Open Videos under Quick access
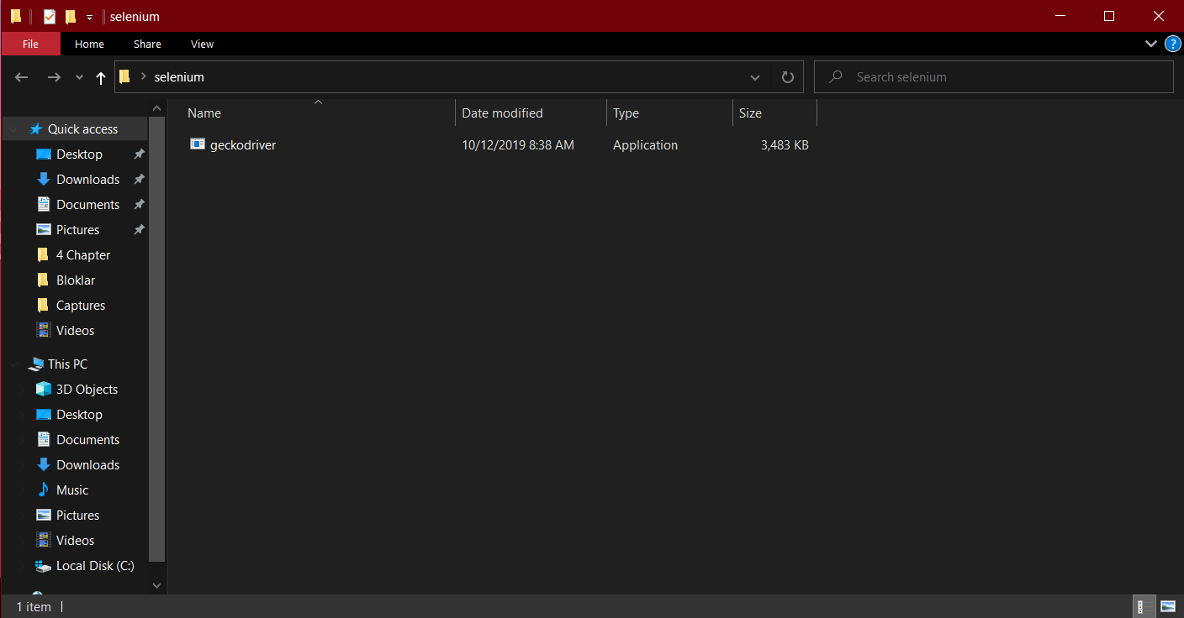Screen dimensions: 1184x618 pyautogui.click(x=75, y=330)
